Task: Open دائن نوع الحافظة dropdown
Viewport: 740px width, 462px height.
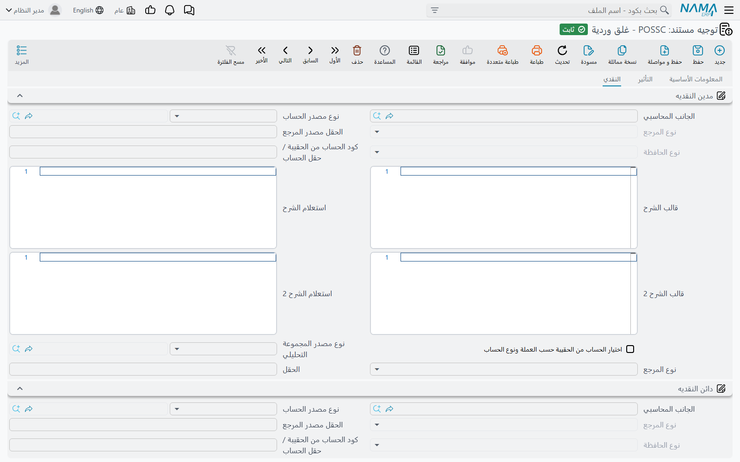Action: click(504, 445)
